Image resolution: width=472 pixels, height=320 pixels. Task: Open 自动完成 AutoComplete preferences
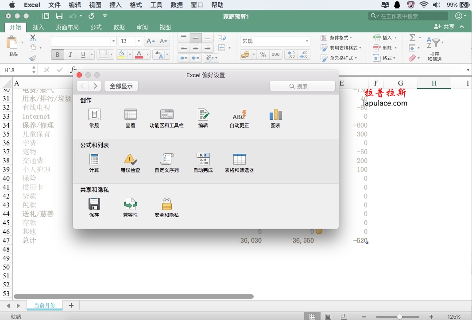pos(203,163)
